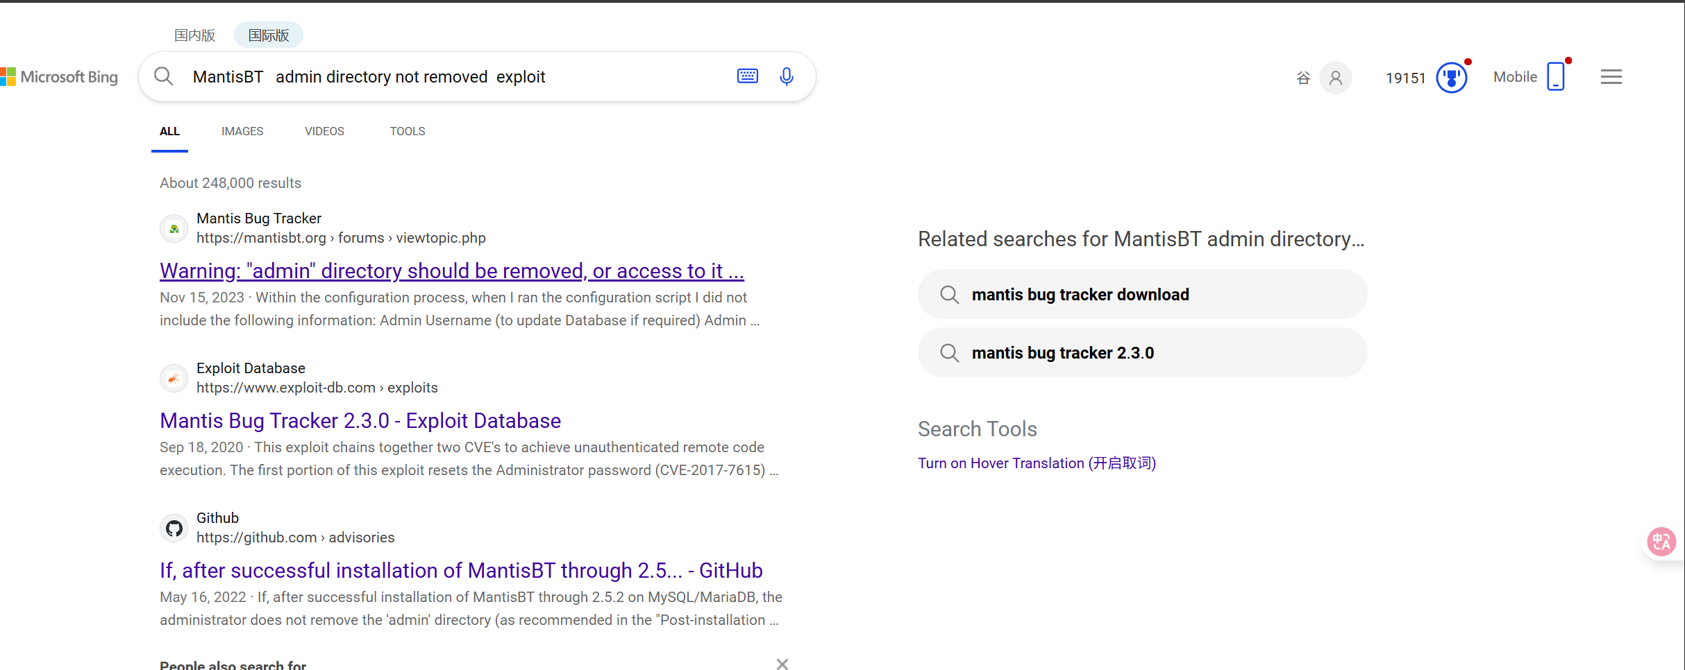Image resolution: width=1685 pixels, height=670 pixels.
Task: Switch to the VIDEOS tab
Action: [x=324, y=131]
